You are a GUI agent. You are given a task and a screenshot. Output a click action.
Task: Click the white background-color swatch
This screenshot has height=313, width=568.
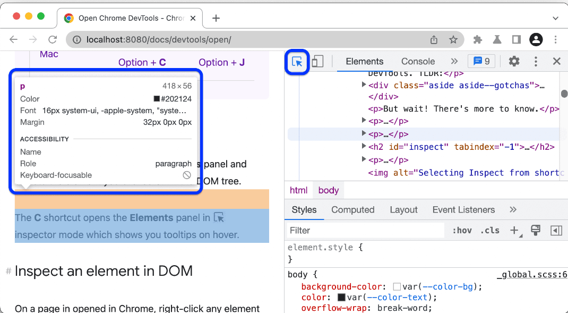click(397, 286)
